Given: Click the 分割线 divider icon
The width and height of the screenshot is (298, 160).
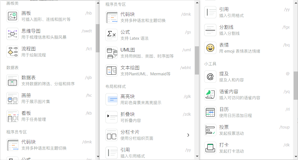Looking at the screenshot, I should tap(210, 30).
